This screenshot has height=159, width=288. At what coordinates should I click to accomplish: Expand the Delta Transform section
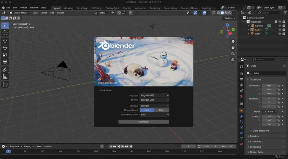click(x=261, y=131)
